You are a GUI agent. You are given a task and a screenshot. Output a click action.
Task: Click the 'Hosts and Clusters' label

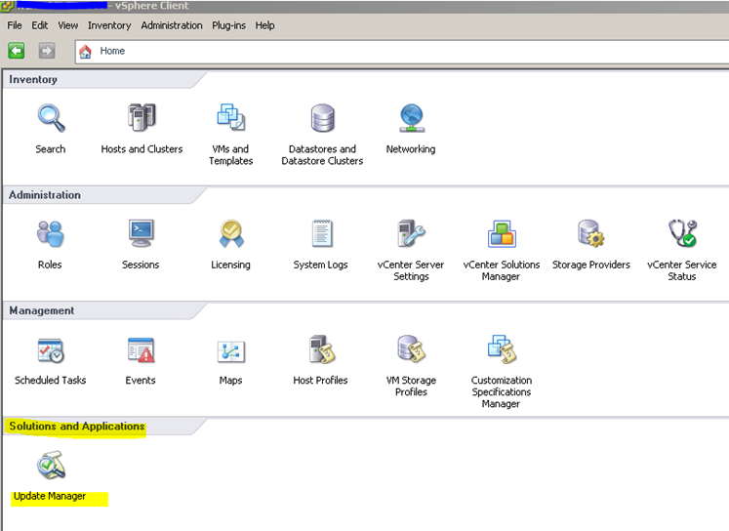pos(142,148)
